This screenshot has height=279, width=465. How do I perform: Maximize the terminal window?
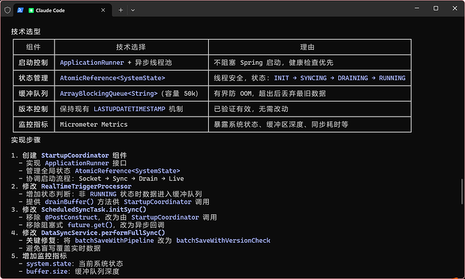[435, 8]
